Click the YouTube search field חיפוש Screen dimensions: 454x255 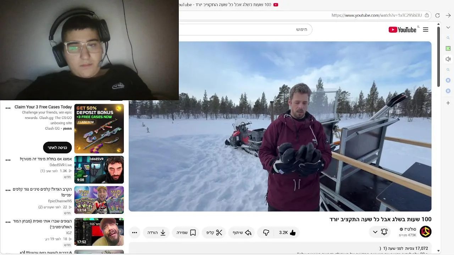point(245,29)
